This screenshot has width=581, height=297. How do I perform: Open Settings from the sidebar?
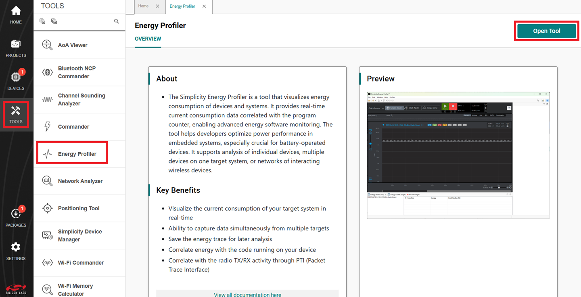pyautogui.click(x=16, y=250)
